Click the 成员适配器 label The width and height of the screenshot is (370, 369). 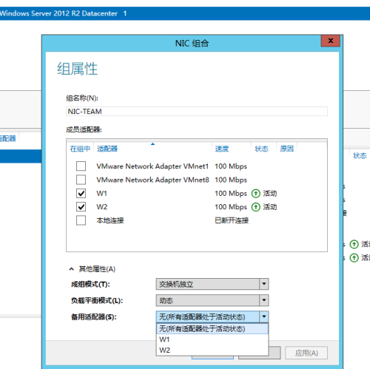84,129
